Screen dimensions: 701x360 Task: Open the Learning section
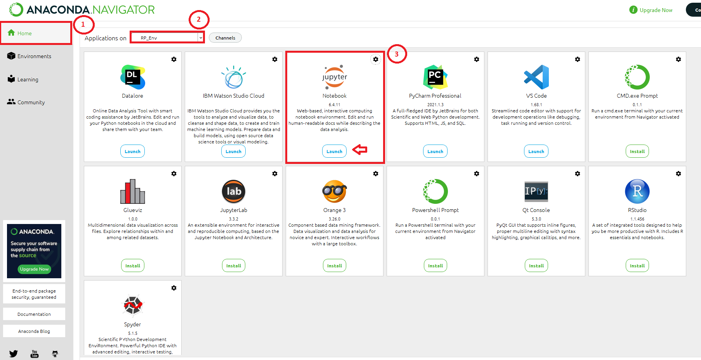coord(28,79)
